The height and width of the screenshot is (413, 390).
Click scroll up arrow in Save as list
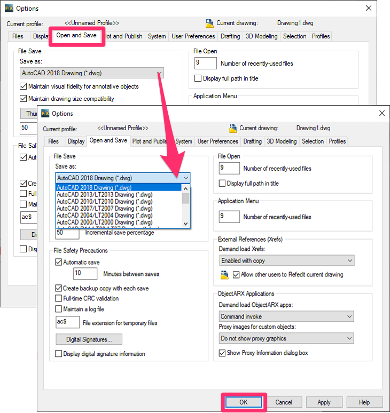coord(185,188)
